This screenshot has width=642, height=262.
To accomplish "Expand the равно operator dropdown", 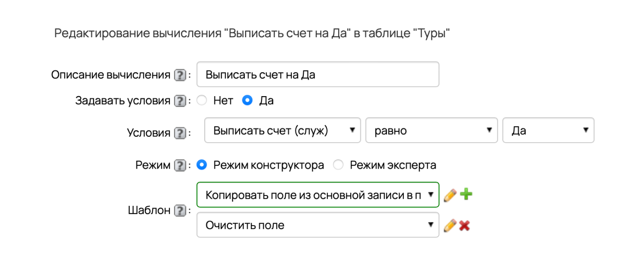I will [x=432, y=130].
